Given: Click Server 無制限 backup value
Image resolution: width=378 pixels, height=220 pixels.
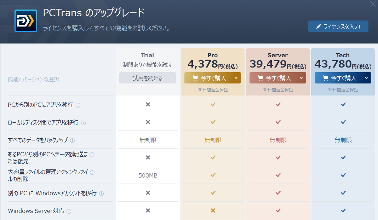Looking at the screenshot, I should tap(278, 140).
